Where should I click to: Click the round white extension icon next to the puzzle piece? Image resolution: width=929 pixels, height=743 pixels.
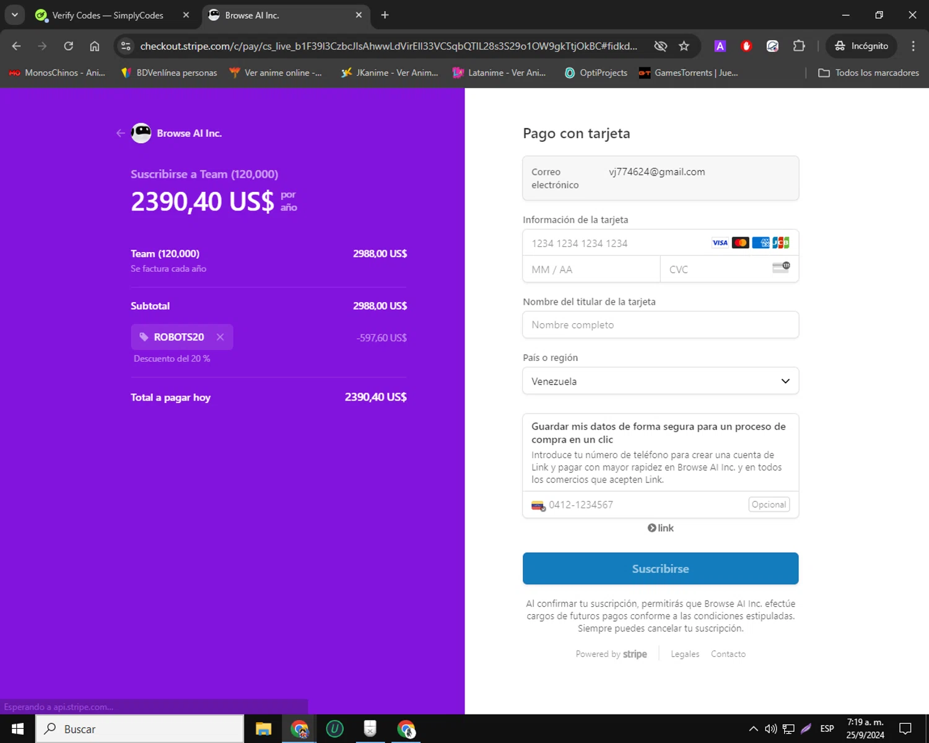click(x=772, y=46)
